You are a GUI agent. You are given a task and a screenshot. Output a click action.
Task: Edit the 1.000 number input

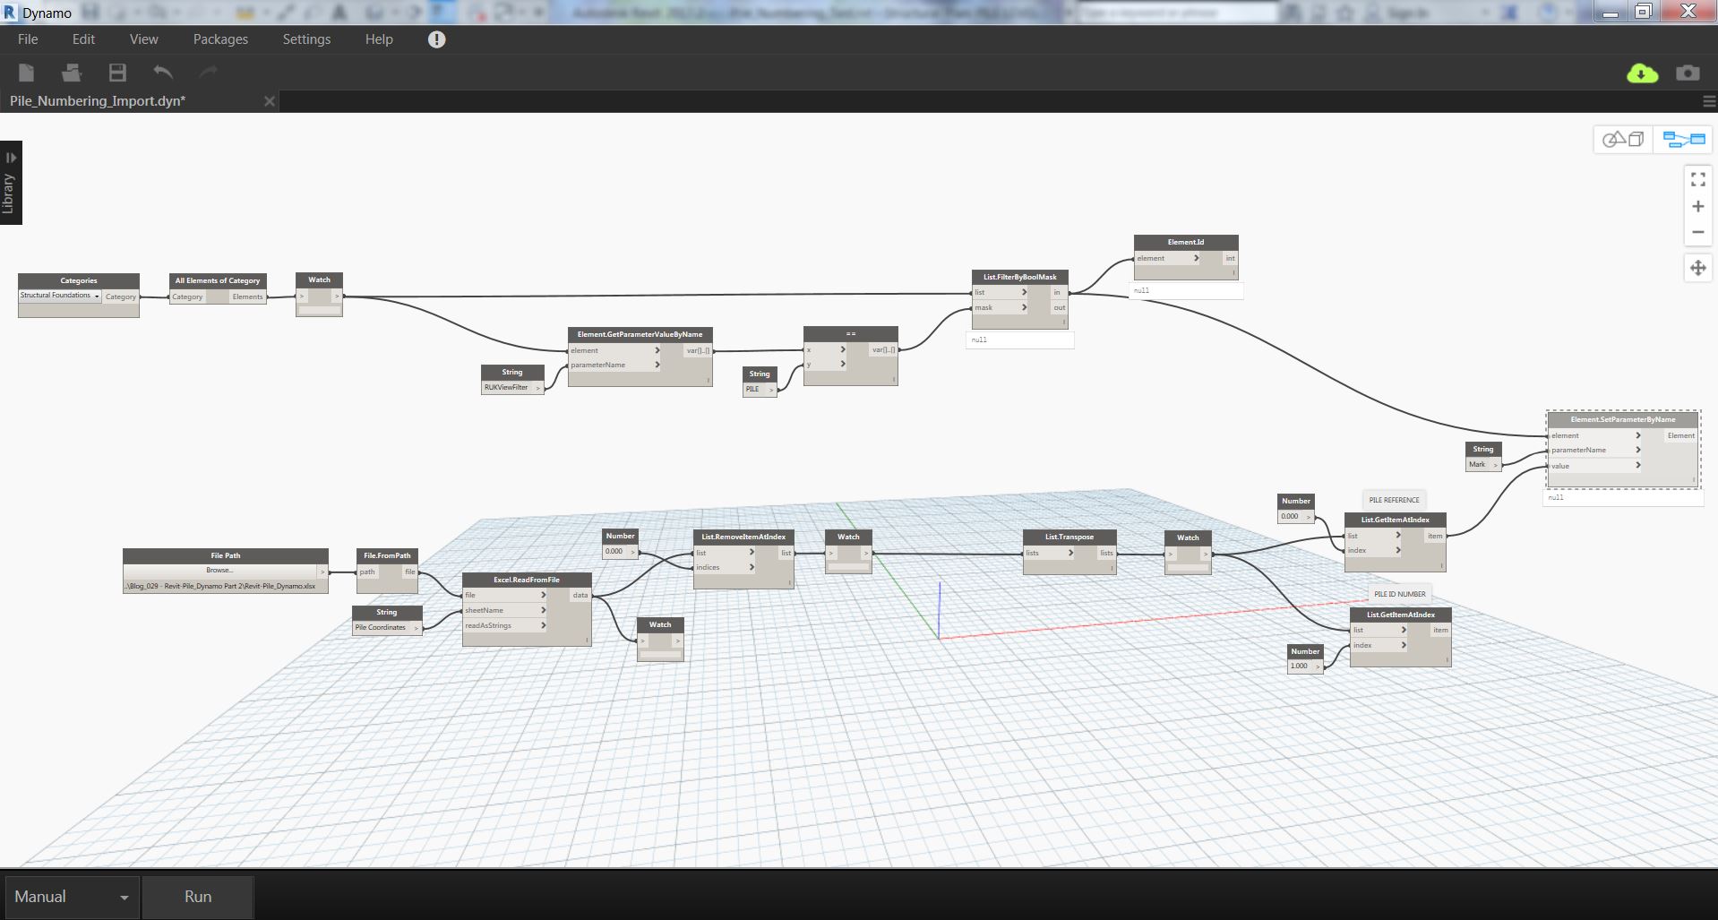(1300, 666)
